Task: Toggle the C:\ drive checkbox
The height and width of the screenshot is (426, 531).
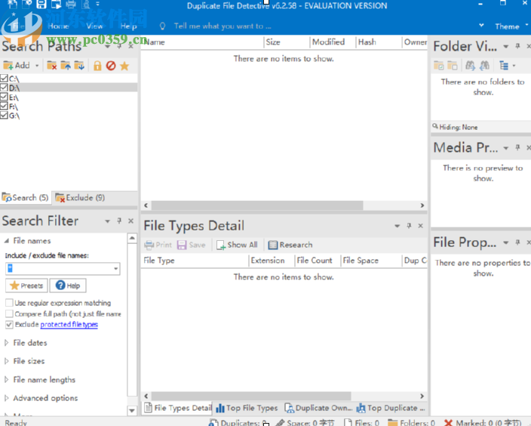Action: click(4, 79)
